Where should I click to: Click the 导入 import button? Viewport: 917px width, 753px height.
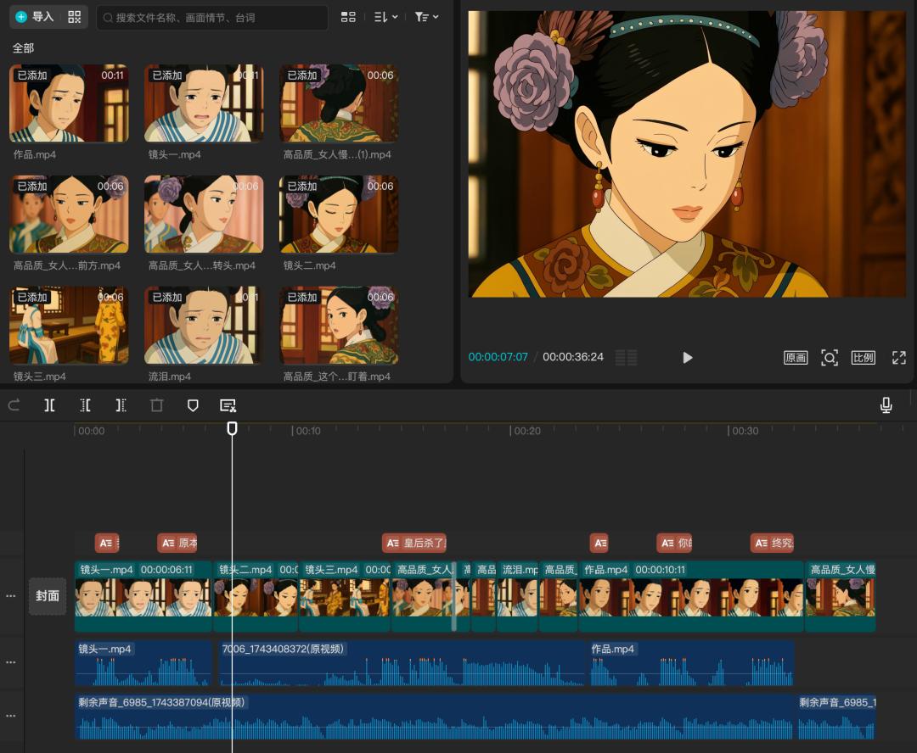point(35,17)
